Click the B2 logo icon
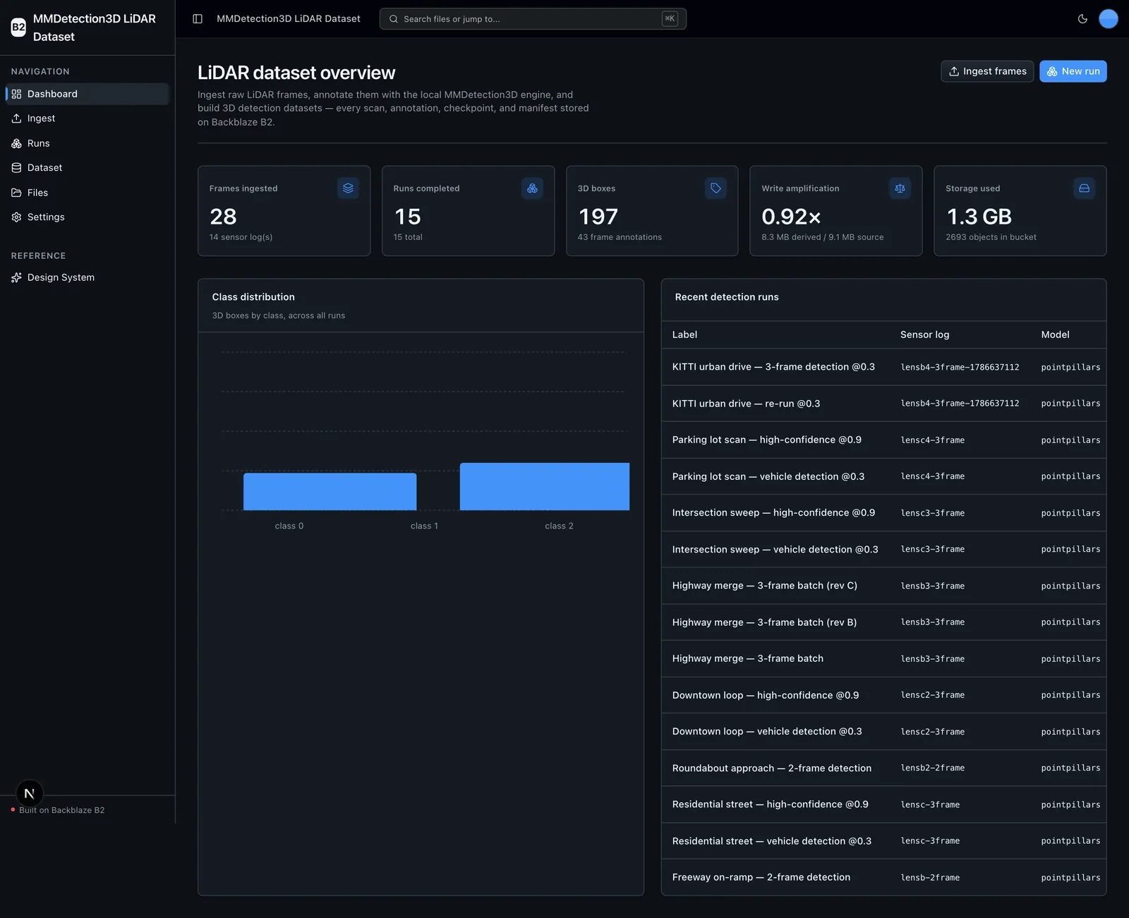This screenshot has width=1129, height=918. coord(18,28)
